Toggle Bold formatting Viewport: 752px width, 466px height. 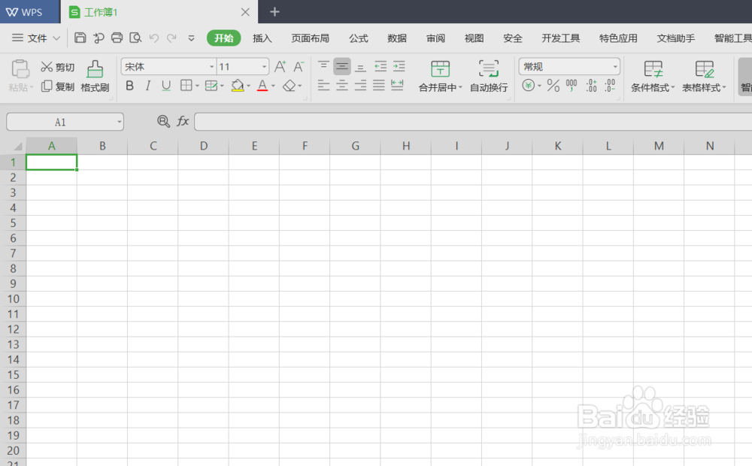[129, 86]
